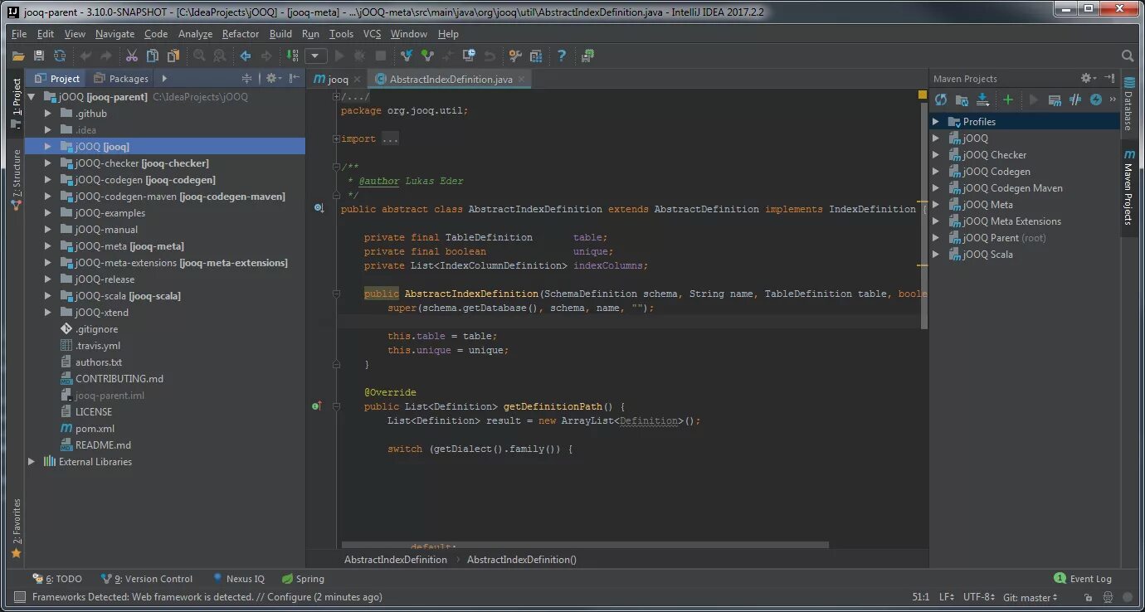
Task: Open the File menu
Action: 19,34
